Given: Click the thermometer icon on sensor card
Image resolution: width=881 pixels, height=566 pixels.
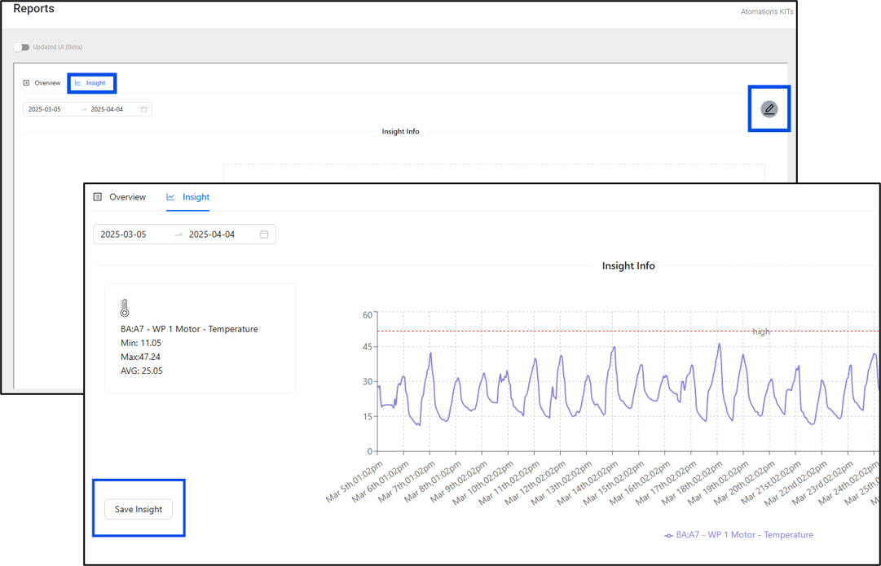Looking at the screenshot, I should click(x=125, y=308).
